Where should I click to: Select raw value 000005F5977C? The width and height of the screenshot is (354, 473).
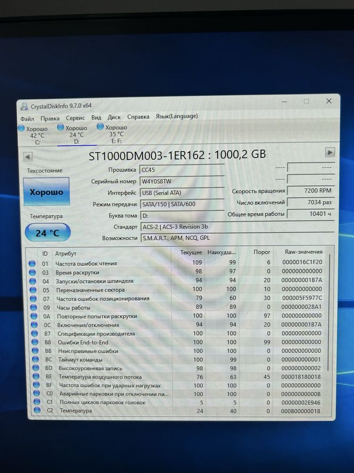click(x=302, y=298)
